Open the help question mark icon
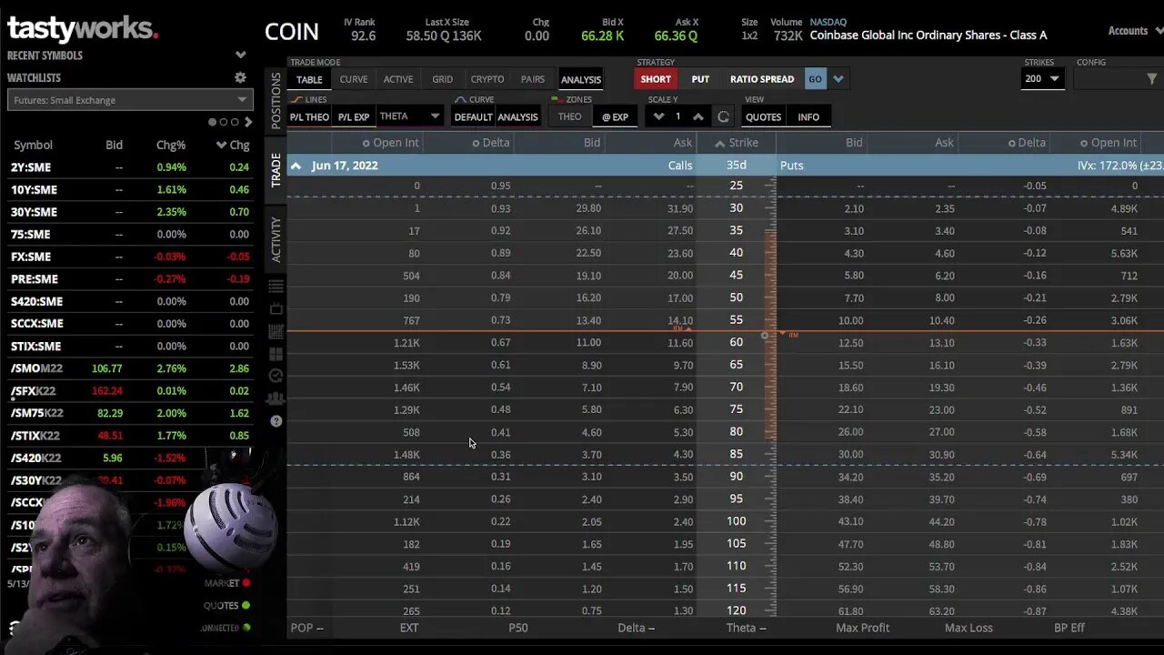1164x655 pixels. pos(276,421)
